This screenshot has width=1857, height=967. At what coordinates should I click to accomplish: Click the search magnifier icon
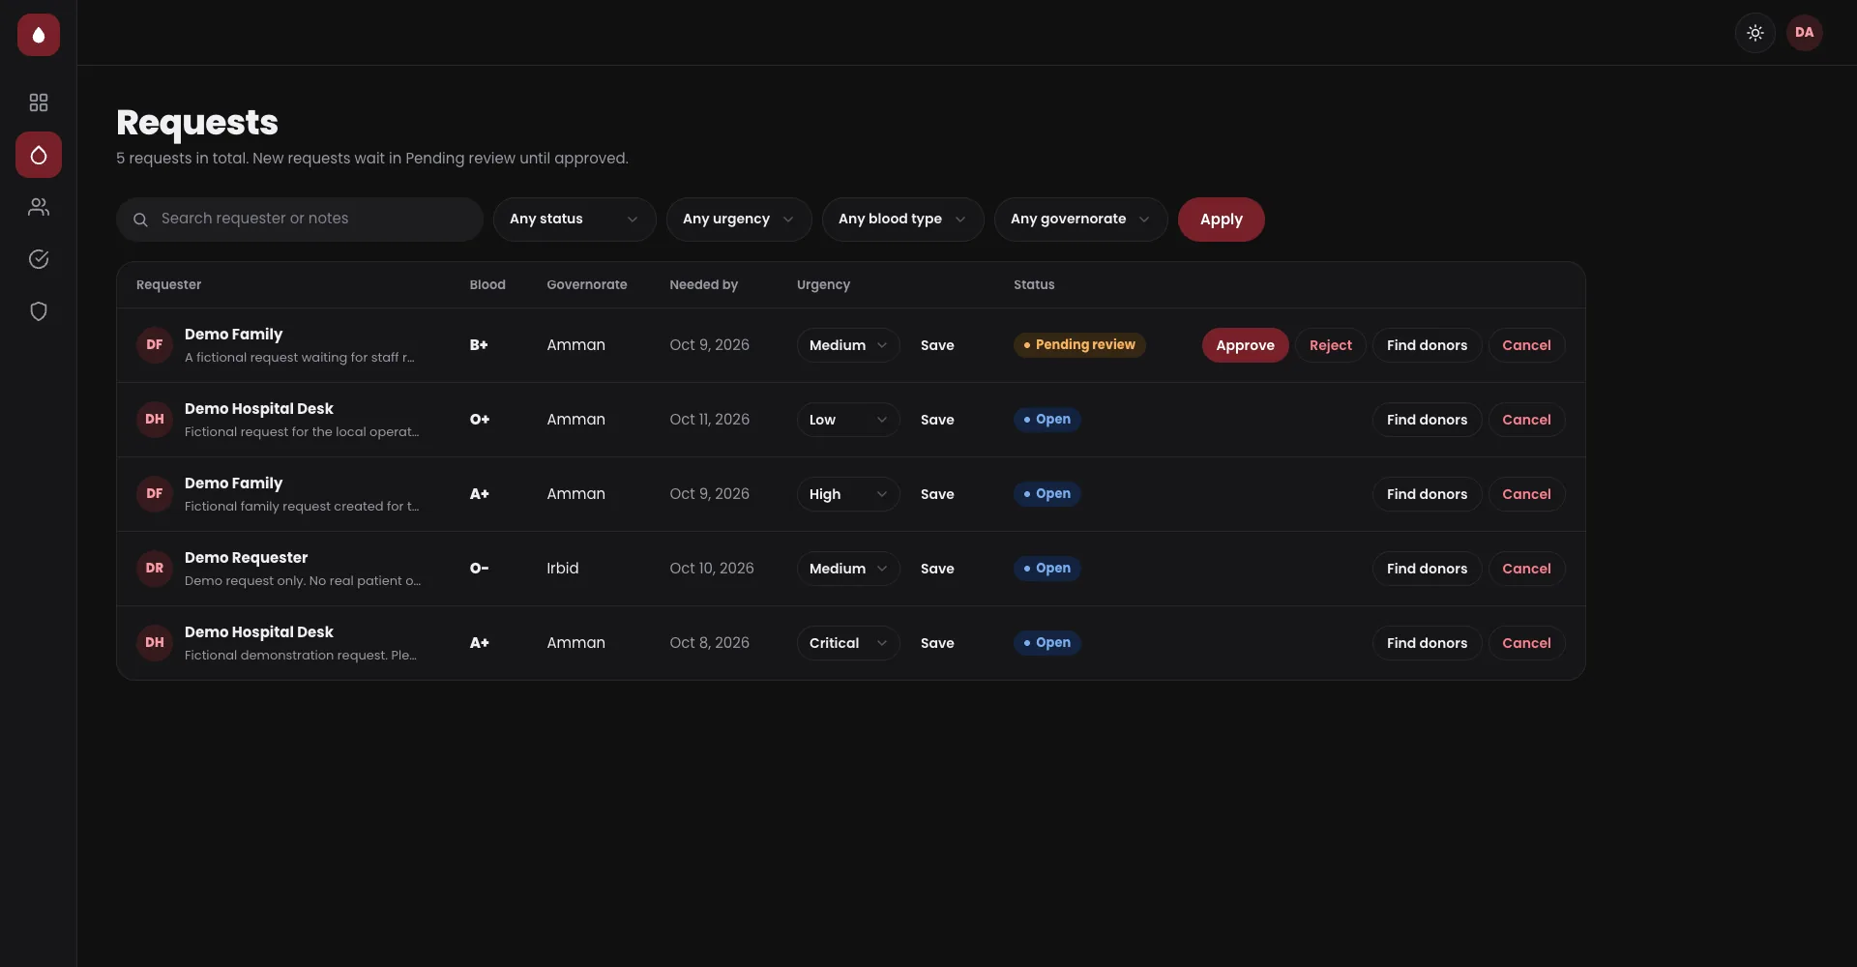[140, 220]
